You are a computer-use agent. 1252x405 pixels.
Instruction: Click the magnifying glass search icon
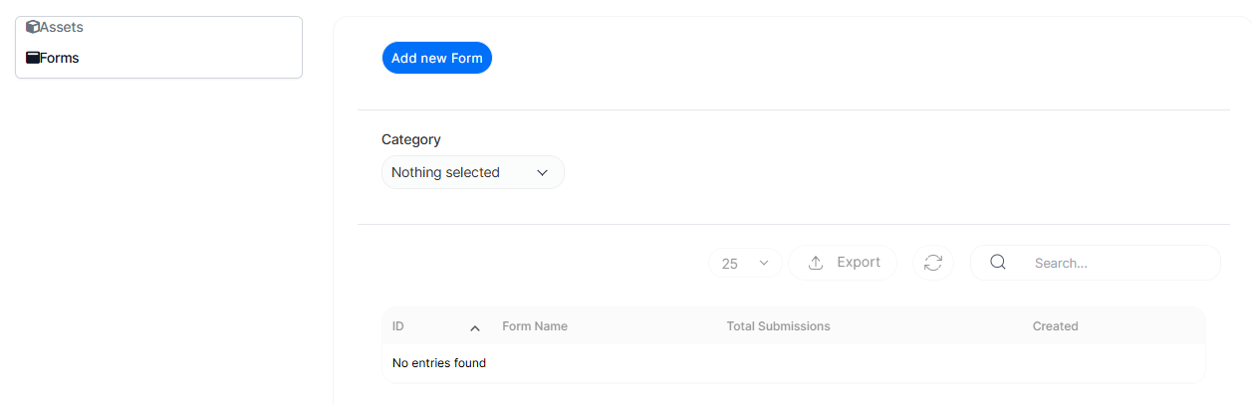coord(998,263)
